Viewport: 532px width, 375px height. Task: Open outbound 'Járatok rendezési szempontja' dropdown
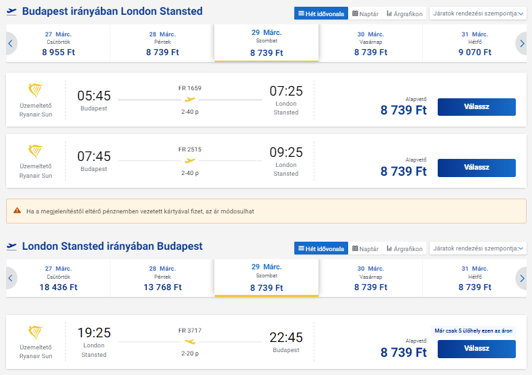click(478, 13)
